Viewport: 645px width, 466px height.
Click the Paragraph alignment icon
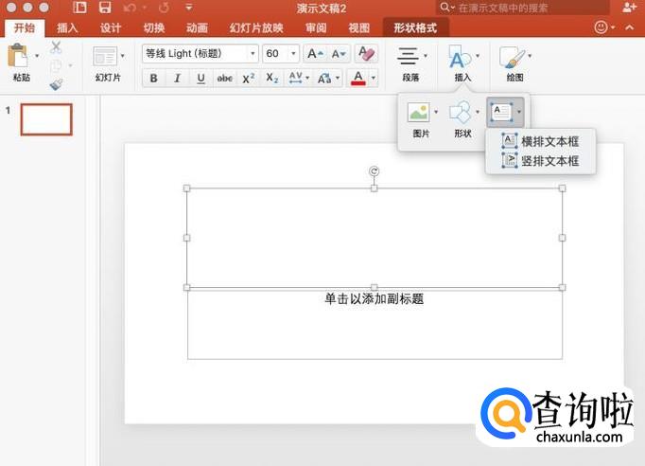408,57
